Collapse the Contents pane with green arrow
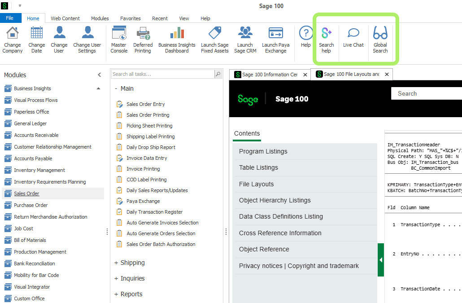 pos(381,260)
